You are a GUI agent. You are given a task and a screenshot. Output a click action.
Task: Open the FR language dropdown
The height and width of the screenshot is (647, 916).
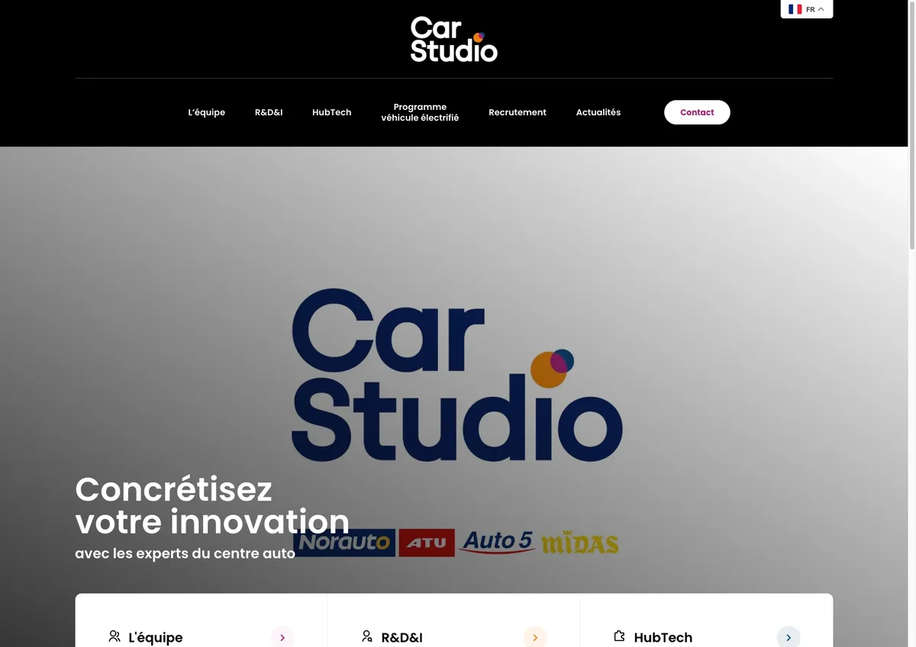click(806, 9)
